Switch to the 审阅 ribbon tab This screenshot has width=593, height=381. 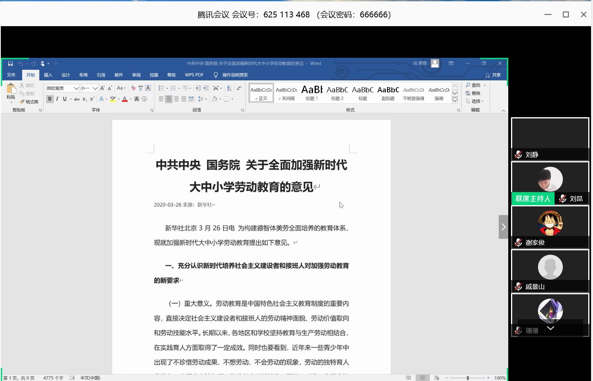[x=136, y=75]
